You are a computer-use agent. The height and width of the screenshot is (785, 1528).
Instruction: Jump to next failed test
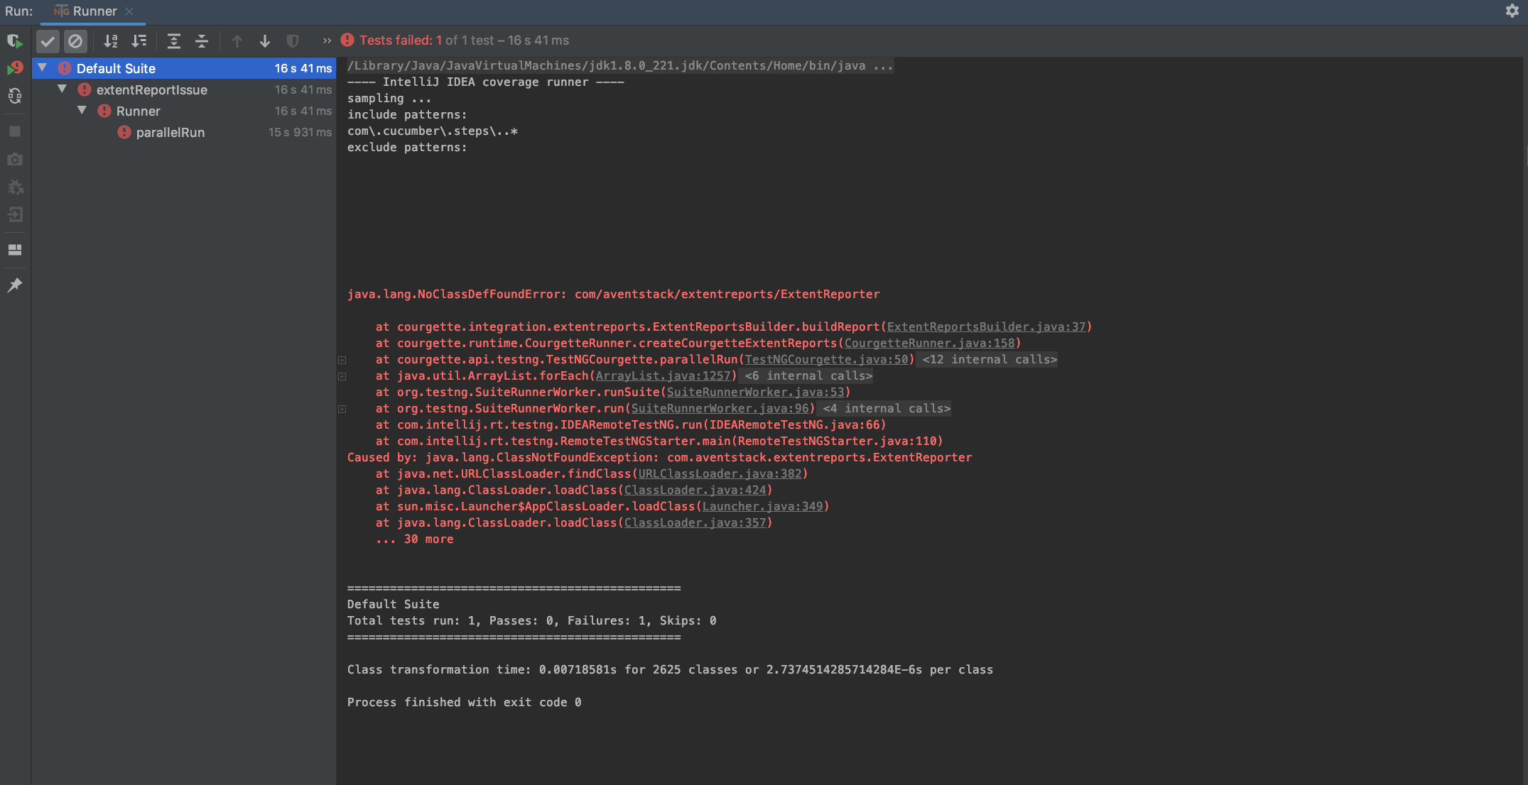[x=265, y=41]
